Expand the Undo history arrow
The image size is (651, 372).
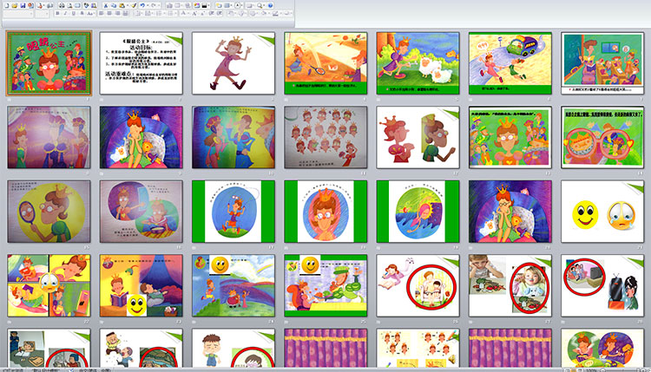point(148,5)
